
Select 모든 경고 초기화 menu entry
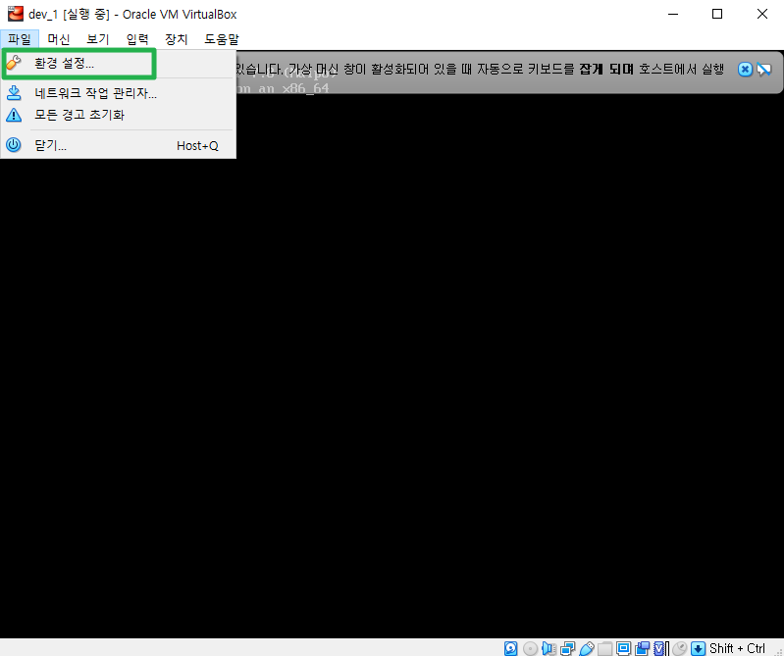click(118, 115)
